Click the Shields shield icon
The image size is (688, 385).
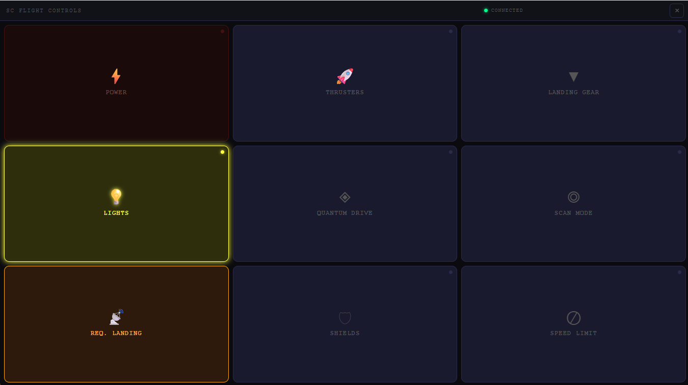click(x=345, y=318)
